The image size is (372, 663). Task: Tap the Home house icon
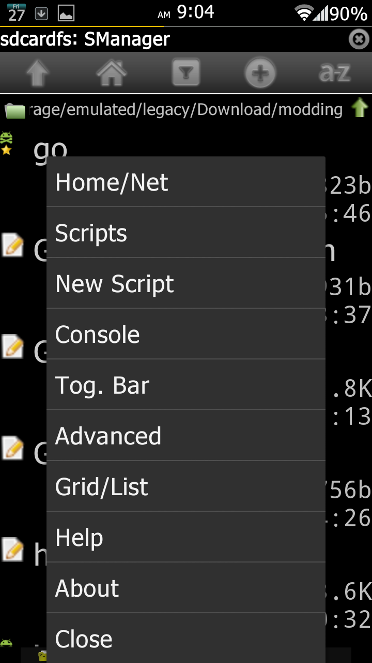[112, 74]
